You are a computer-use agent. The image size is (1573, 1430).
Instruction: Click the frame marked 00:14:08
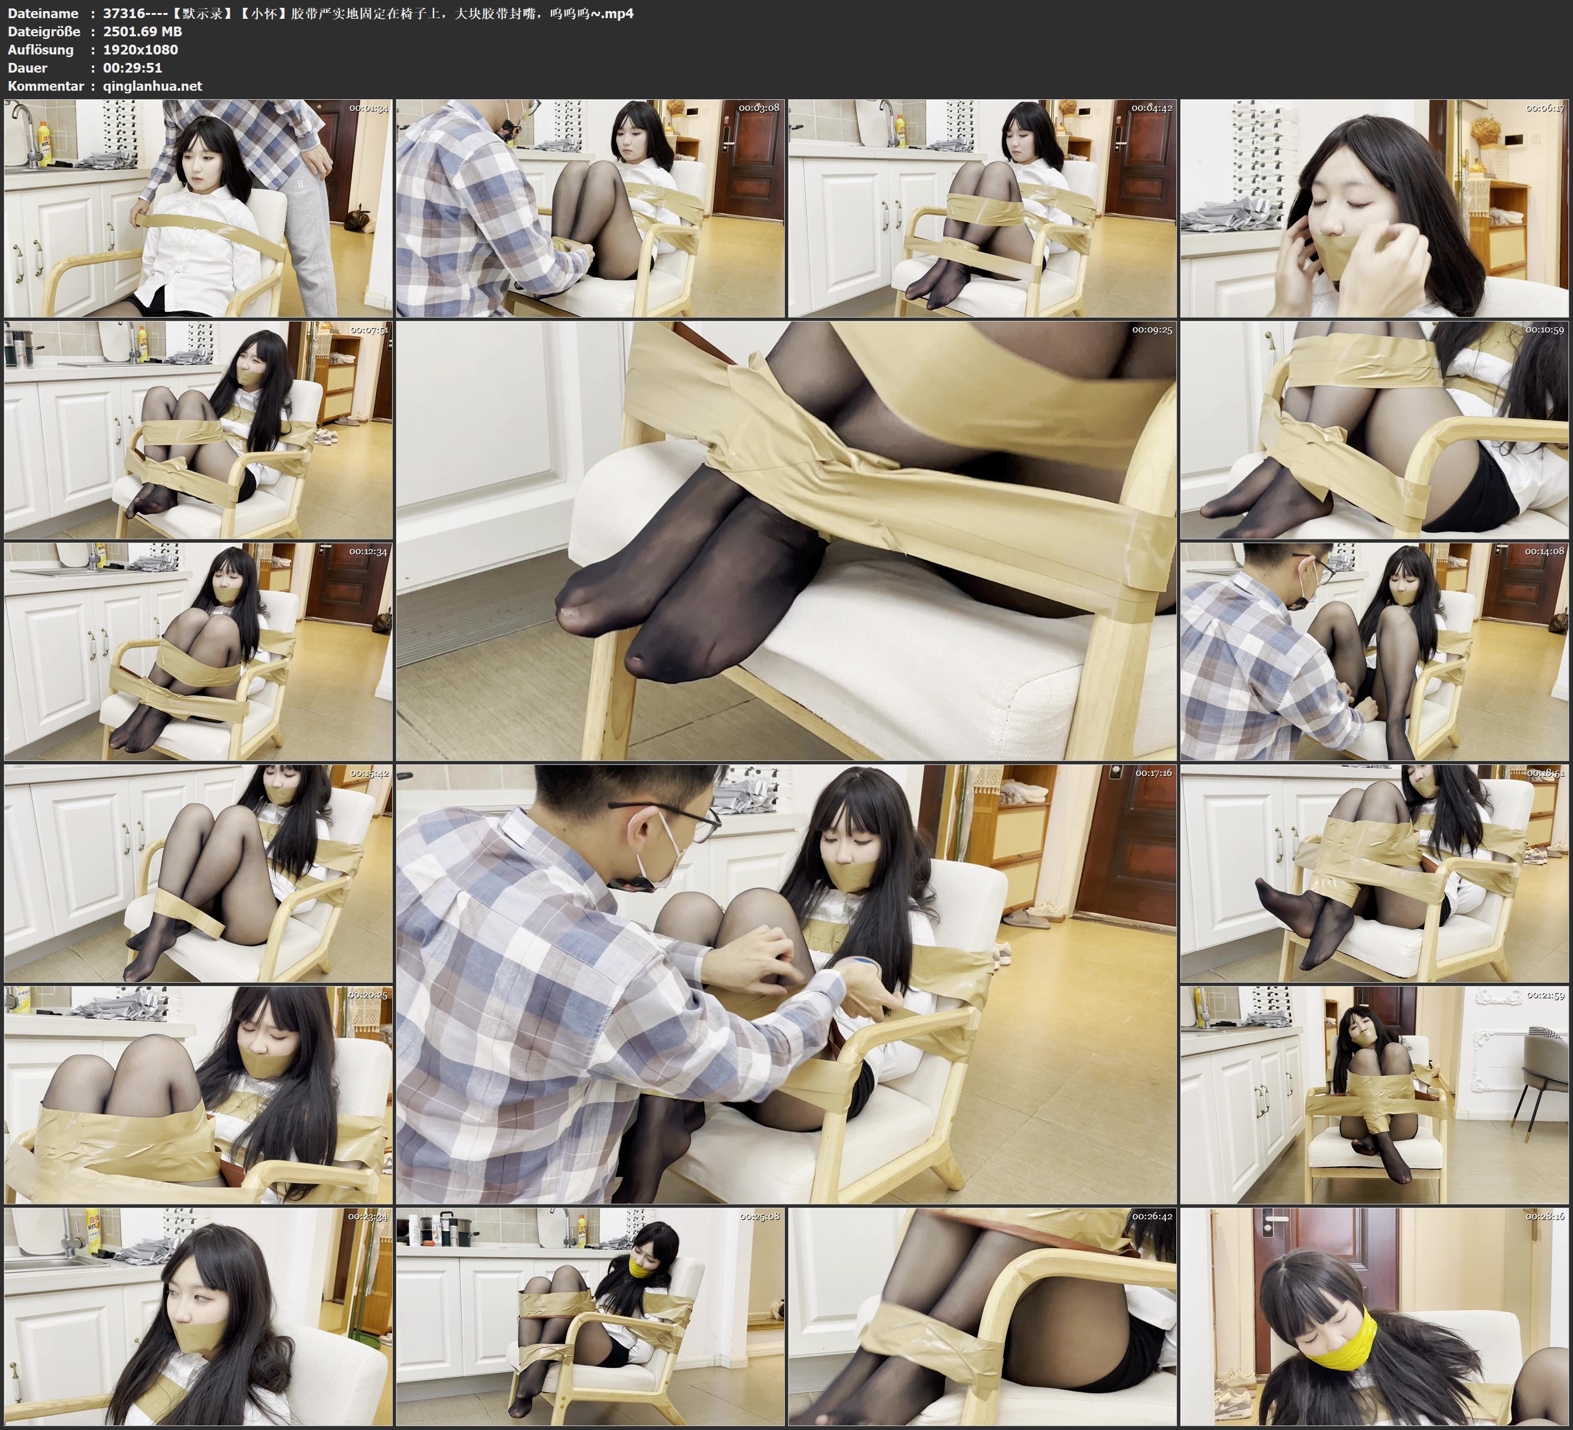[1374, 651]
